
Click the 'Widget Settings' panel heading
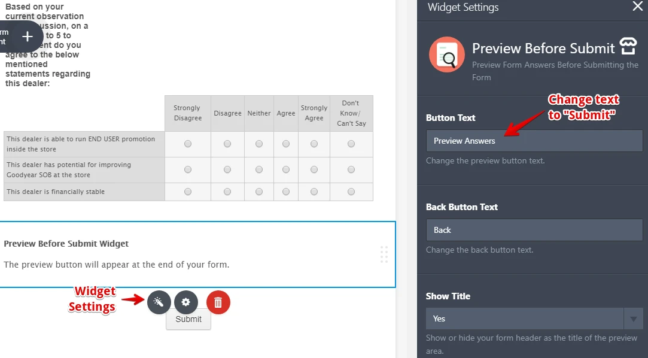click(463, 7)
